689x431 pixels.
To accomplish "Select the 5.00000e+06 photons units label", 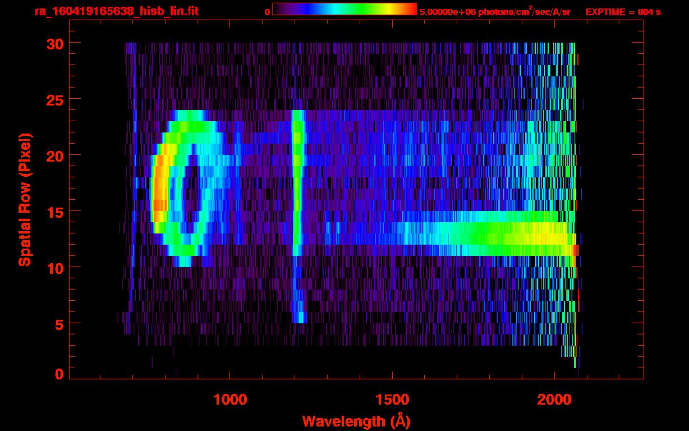I will point(495,12).
